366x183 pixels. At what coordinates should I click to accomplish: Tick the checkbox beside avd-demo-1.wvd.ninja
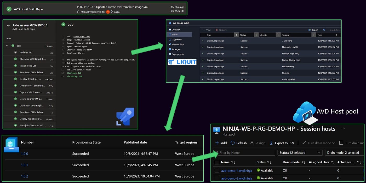217,170
